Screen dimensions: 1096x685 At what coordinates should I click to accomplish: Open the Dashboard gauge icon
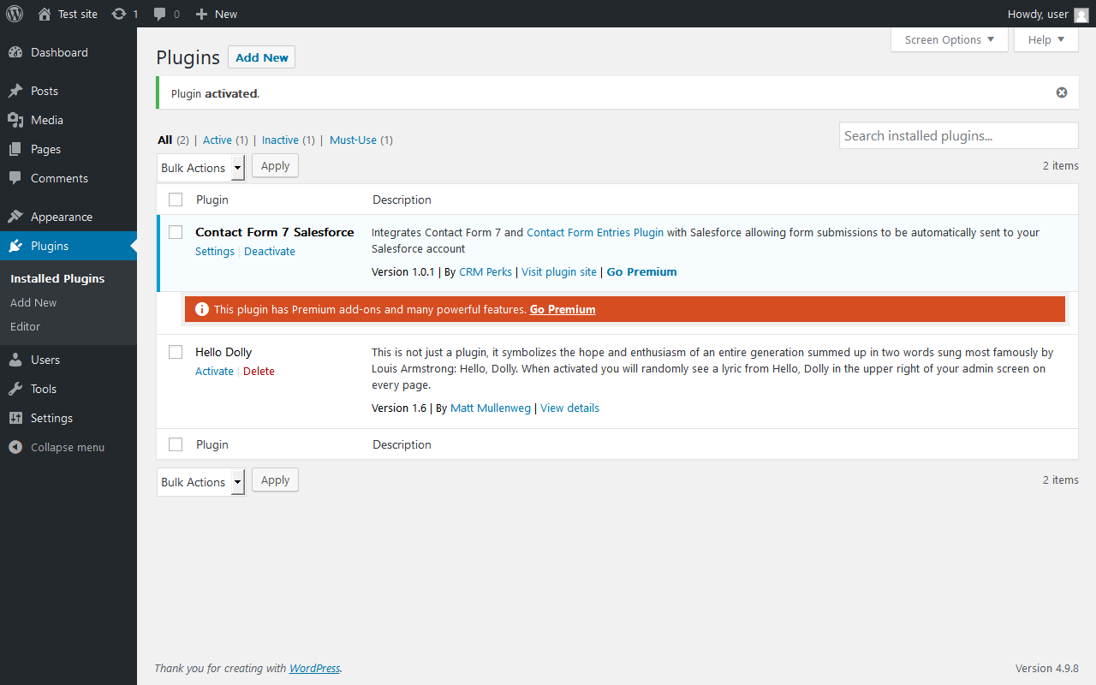15,52
